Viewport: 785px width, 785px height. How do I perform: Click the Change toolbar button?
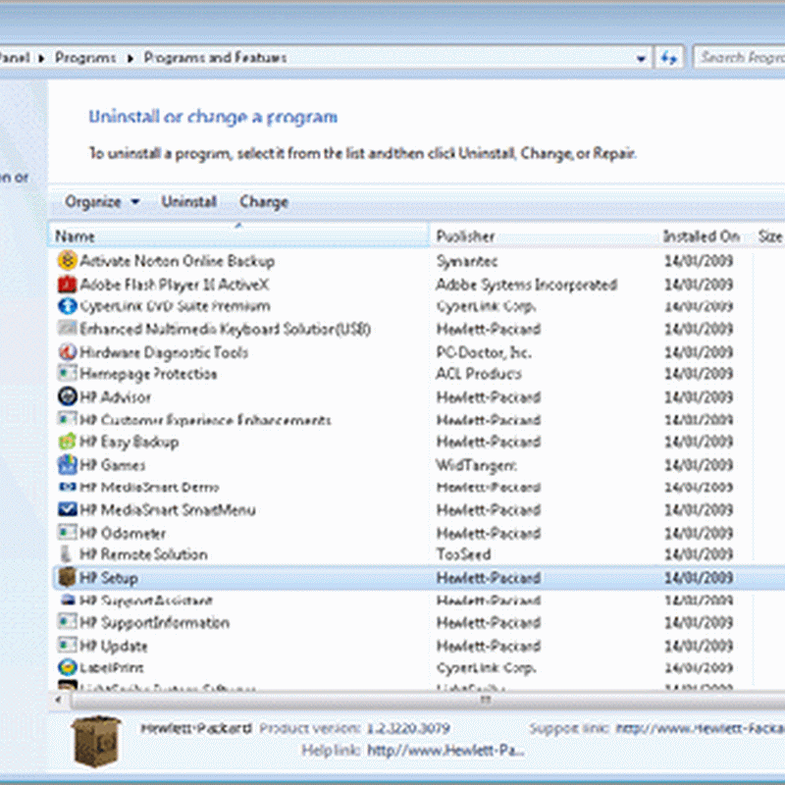pos(264,202)
